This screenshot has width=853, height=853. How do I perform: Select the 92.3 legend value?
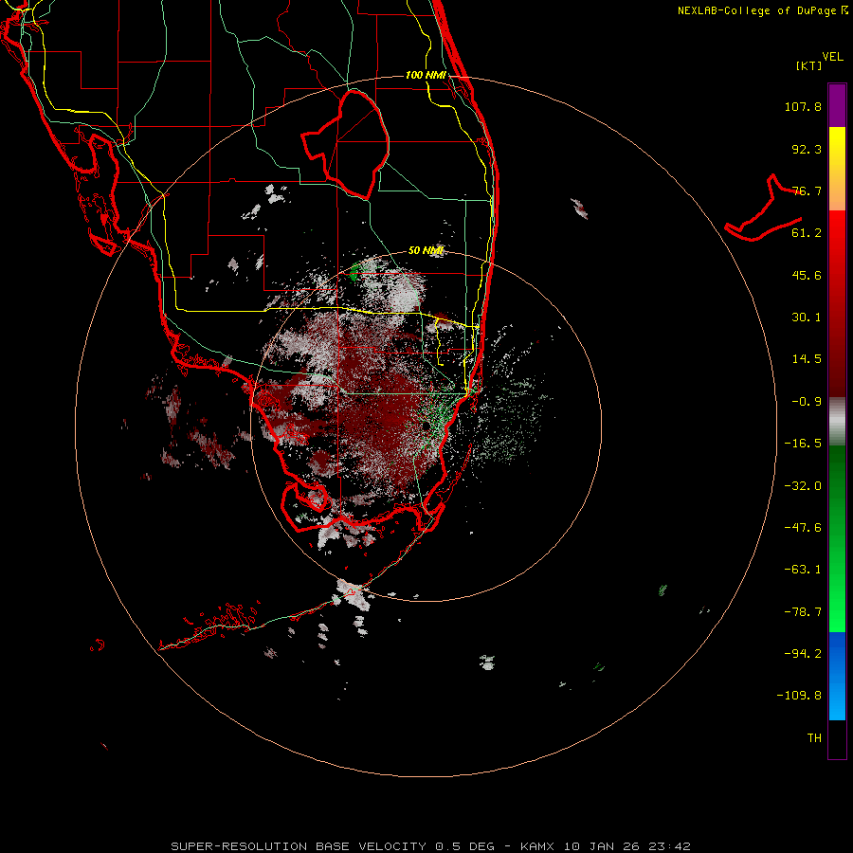click(807, 149)
